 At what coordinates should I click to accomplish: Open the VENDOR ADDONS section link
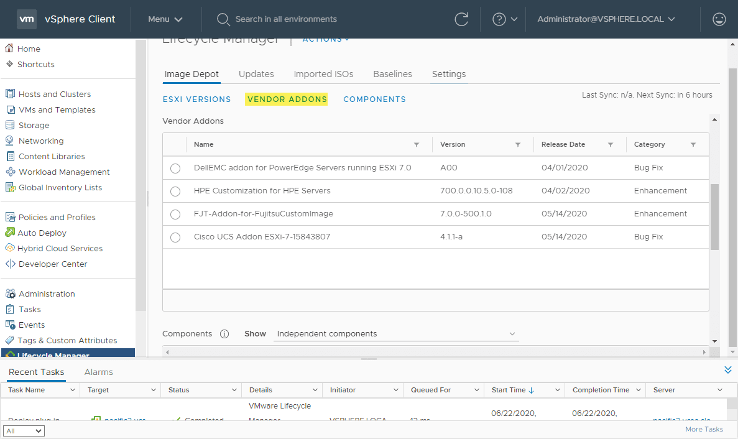coord(287,99)
